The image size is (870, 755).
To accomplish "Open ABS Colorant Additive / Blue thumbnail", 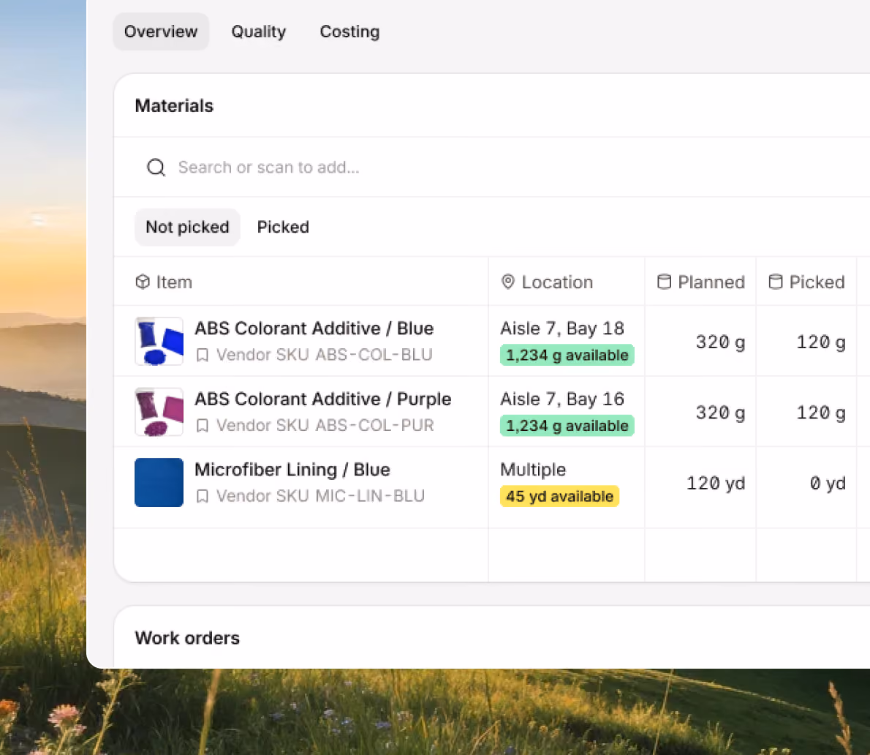I will pyautogui.click(x=159, y=341).
